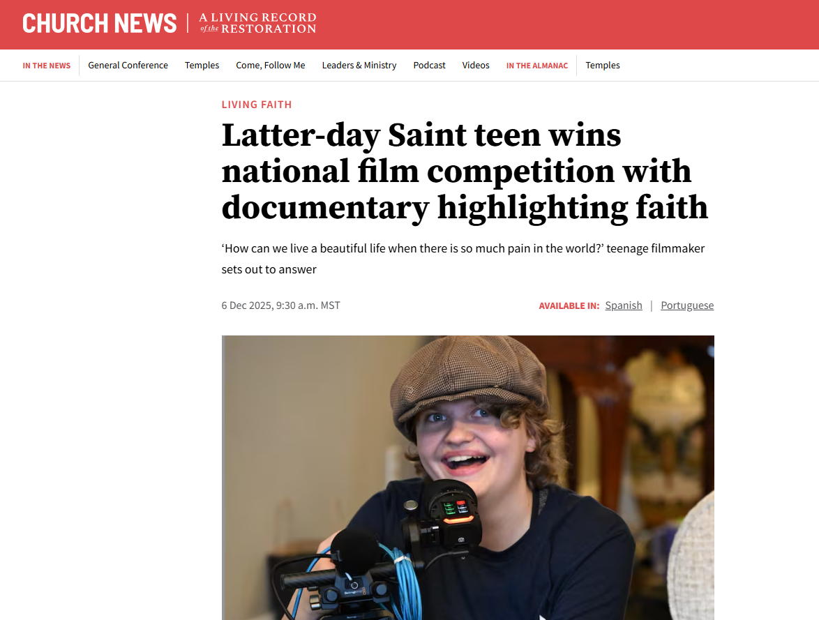Open the LIVING FAITH category link
This screenshot has height=620, width=819.
[x=257, y=105]
